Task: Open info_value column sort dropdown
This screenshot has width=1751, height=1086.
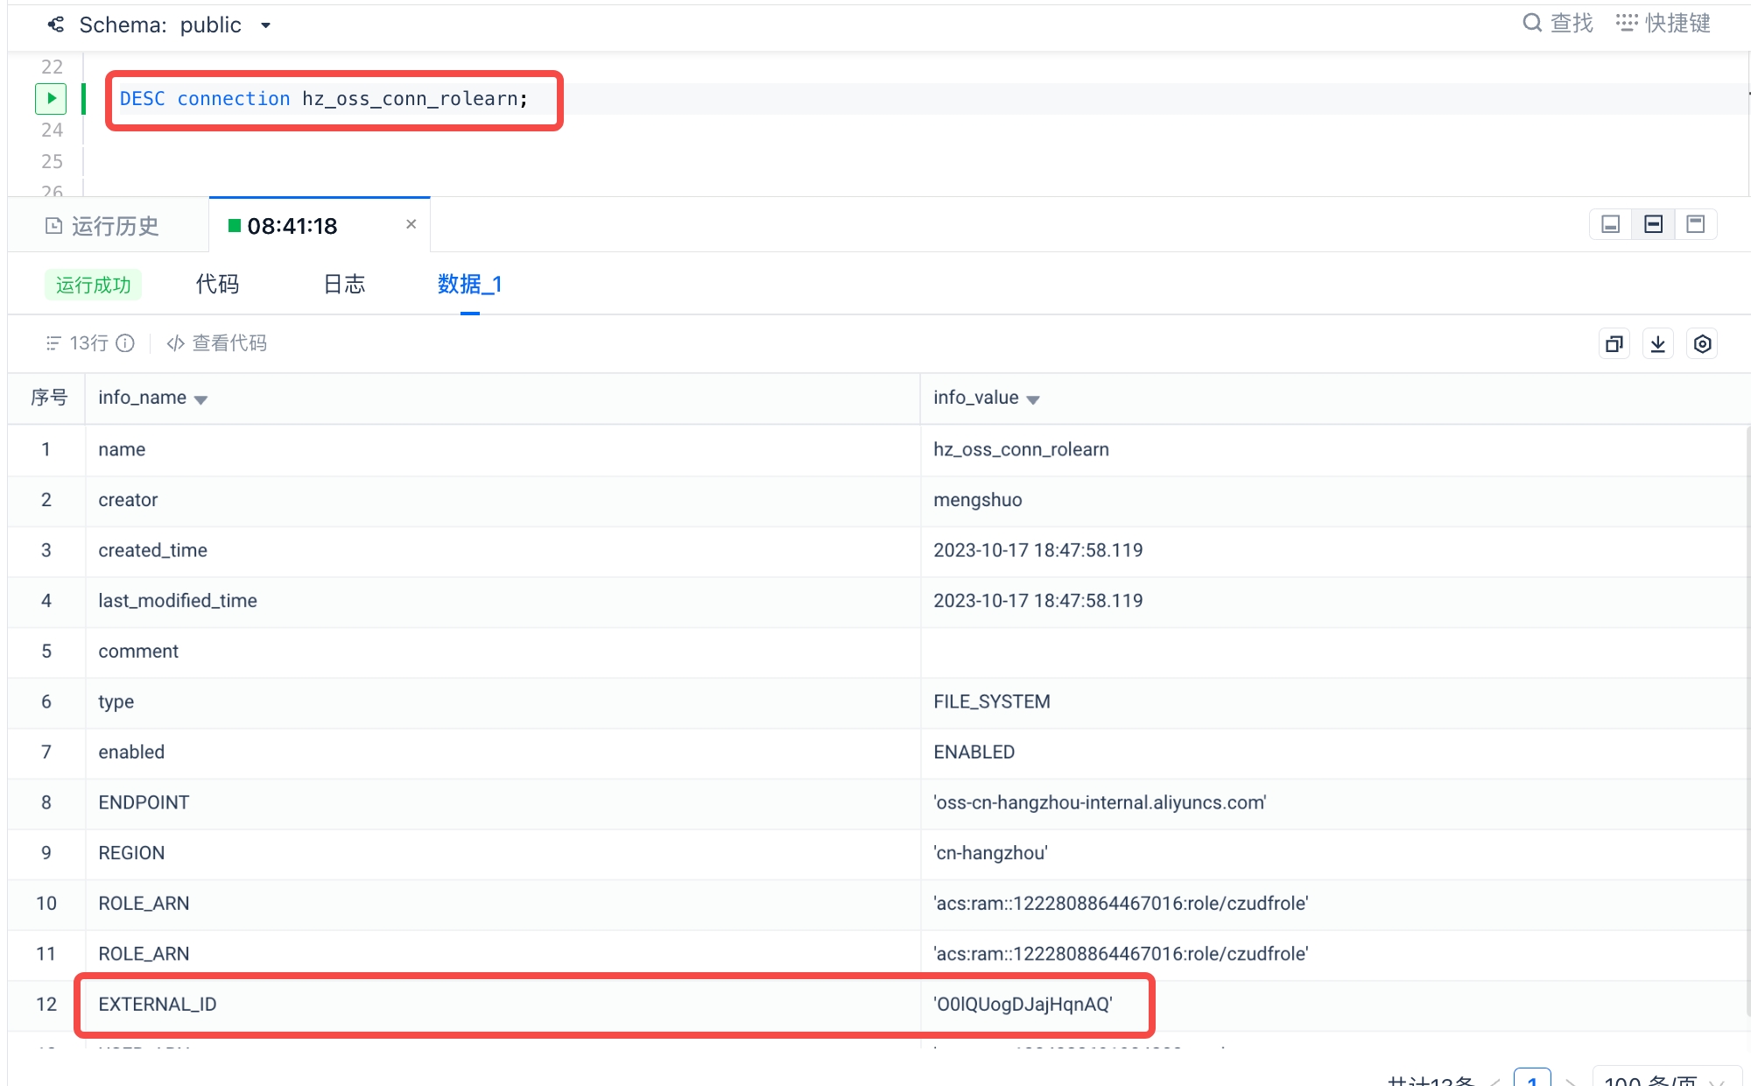Action: (x=1033, y=399)
